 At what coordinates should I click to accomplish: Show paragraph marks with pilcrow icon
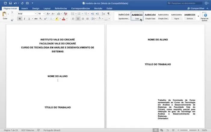point(108,14)
